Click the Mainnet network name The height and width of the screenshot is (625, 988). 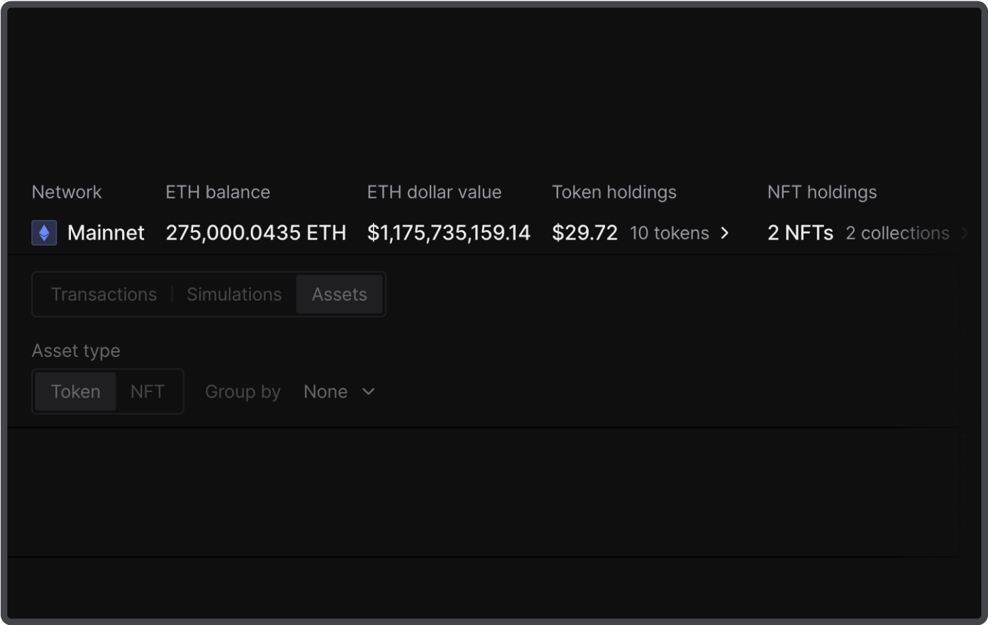click(x=106, y=233)
